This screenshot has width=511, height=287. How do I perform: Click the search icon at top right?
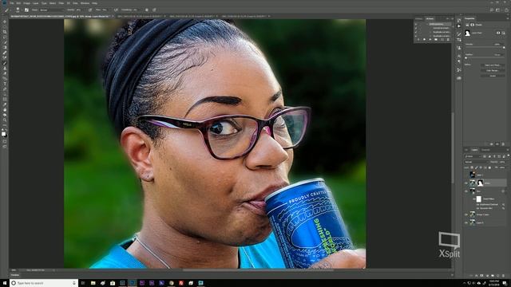tap(492, 10)
